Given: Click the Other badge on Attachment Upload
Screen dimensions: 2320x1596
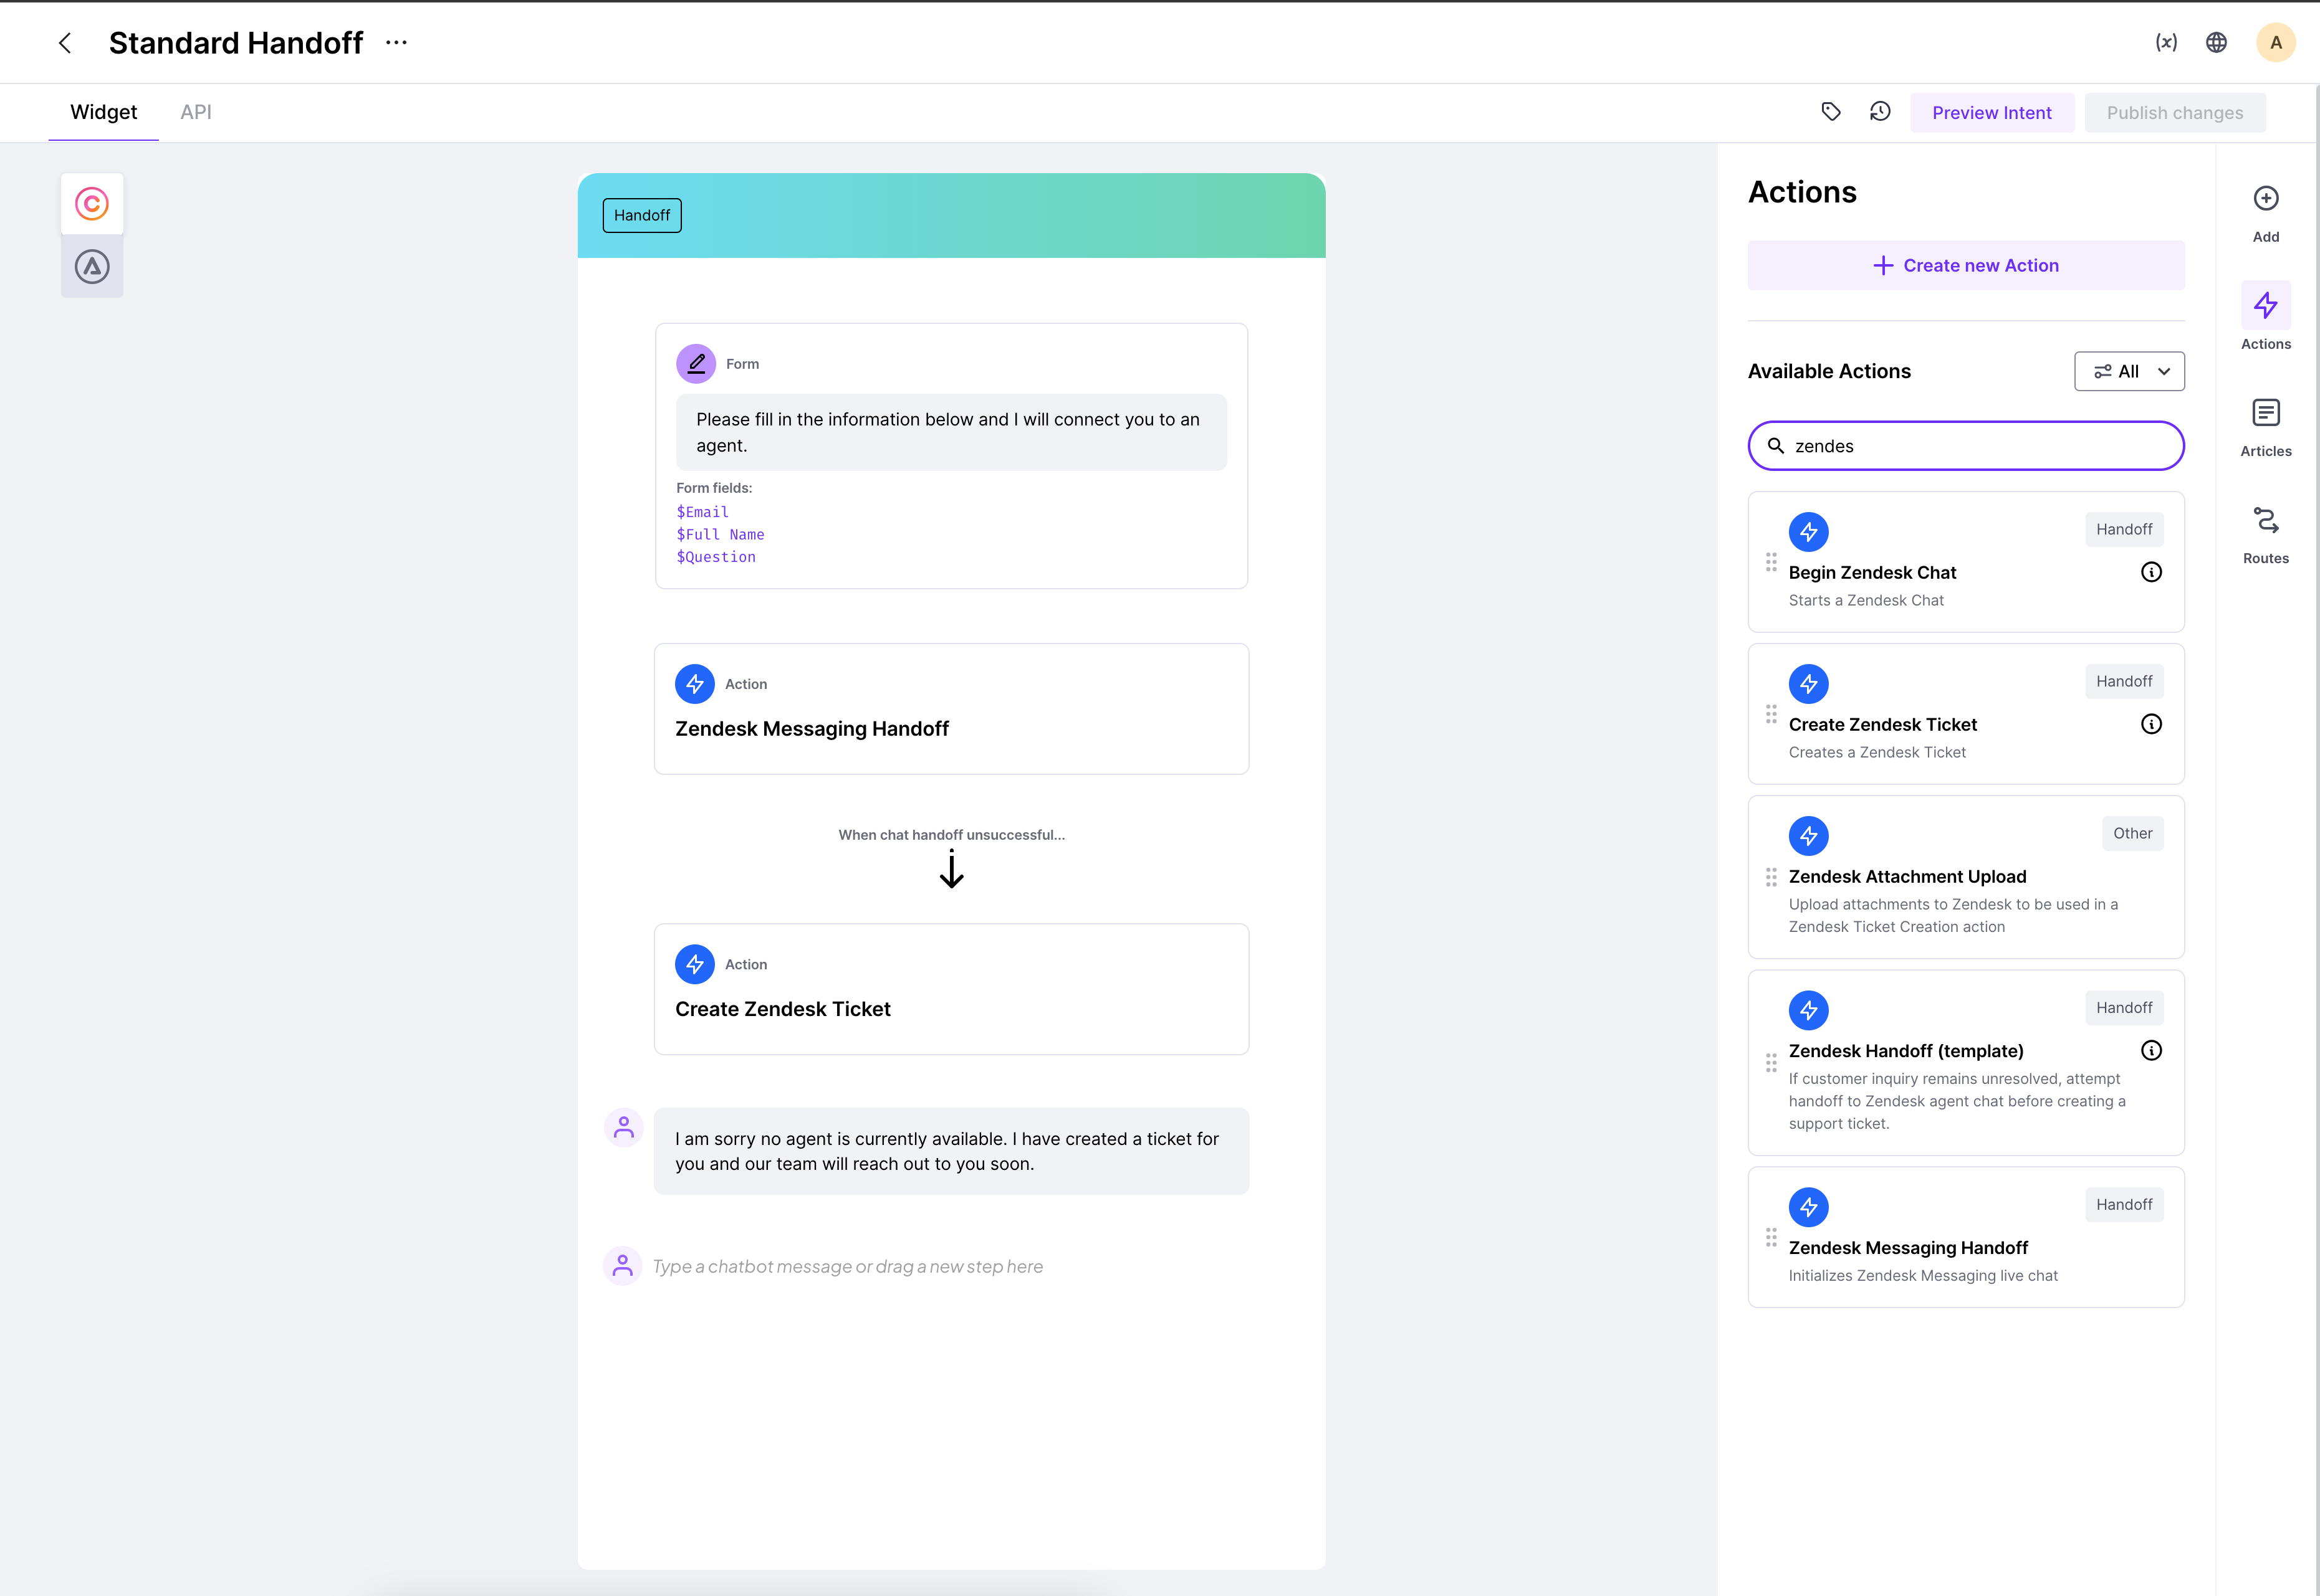Looking at the screenshot, I should pos(2132,833).
